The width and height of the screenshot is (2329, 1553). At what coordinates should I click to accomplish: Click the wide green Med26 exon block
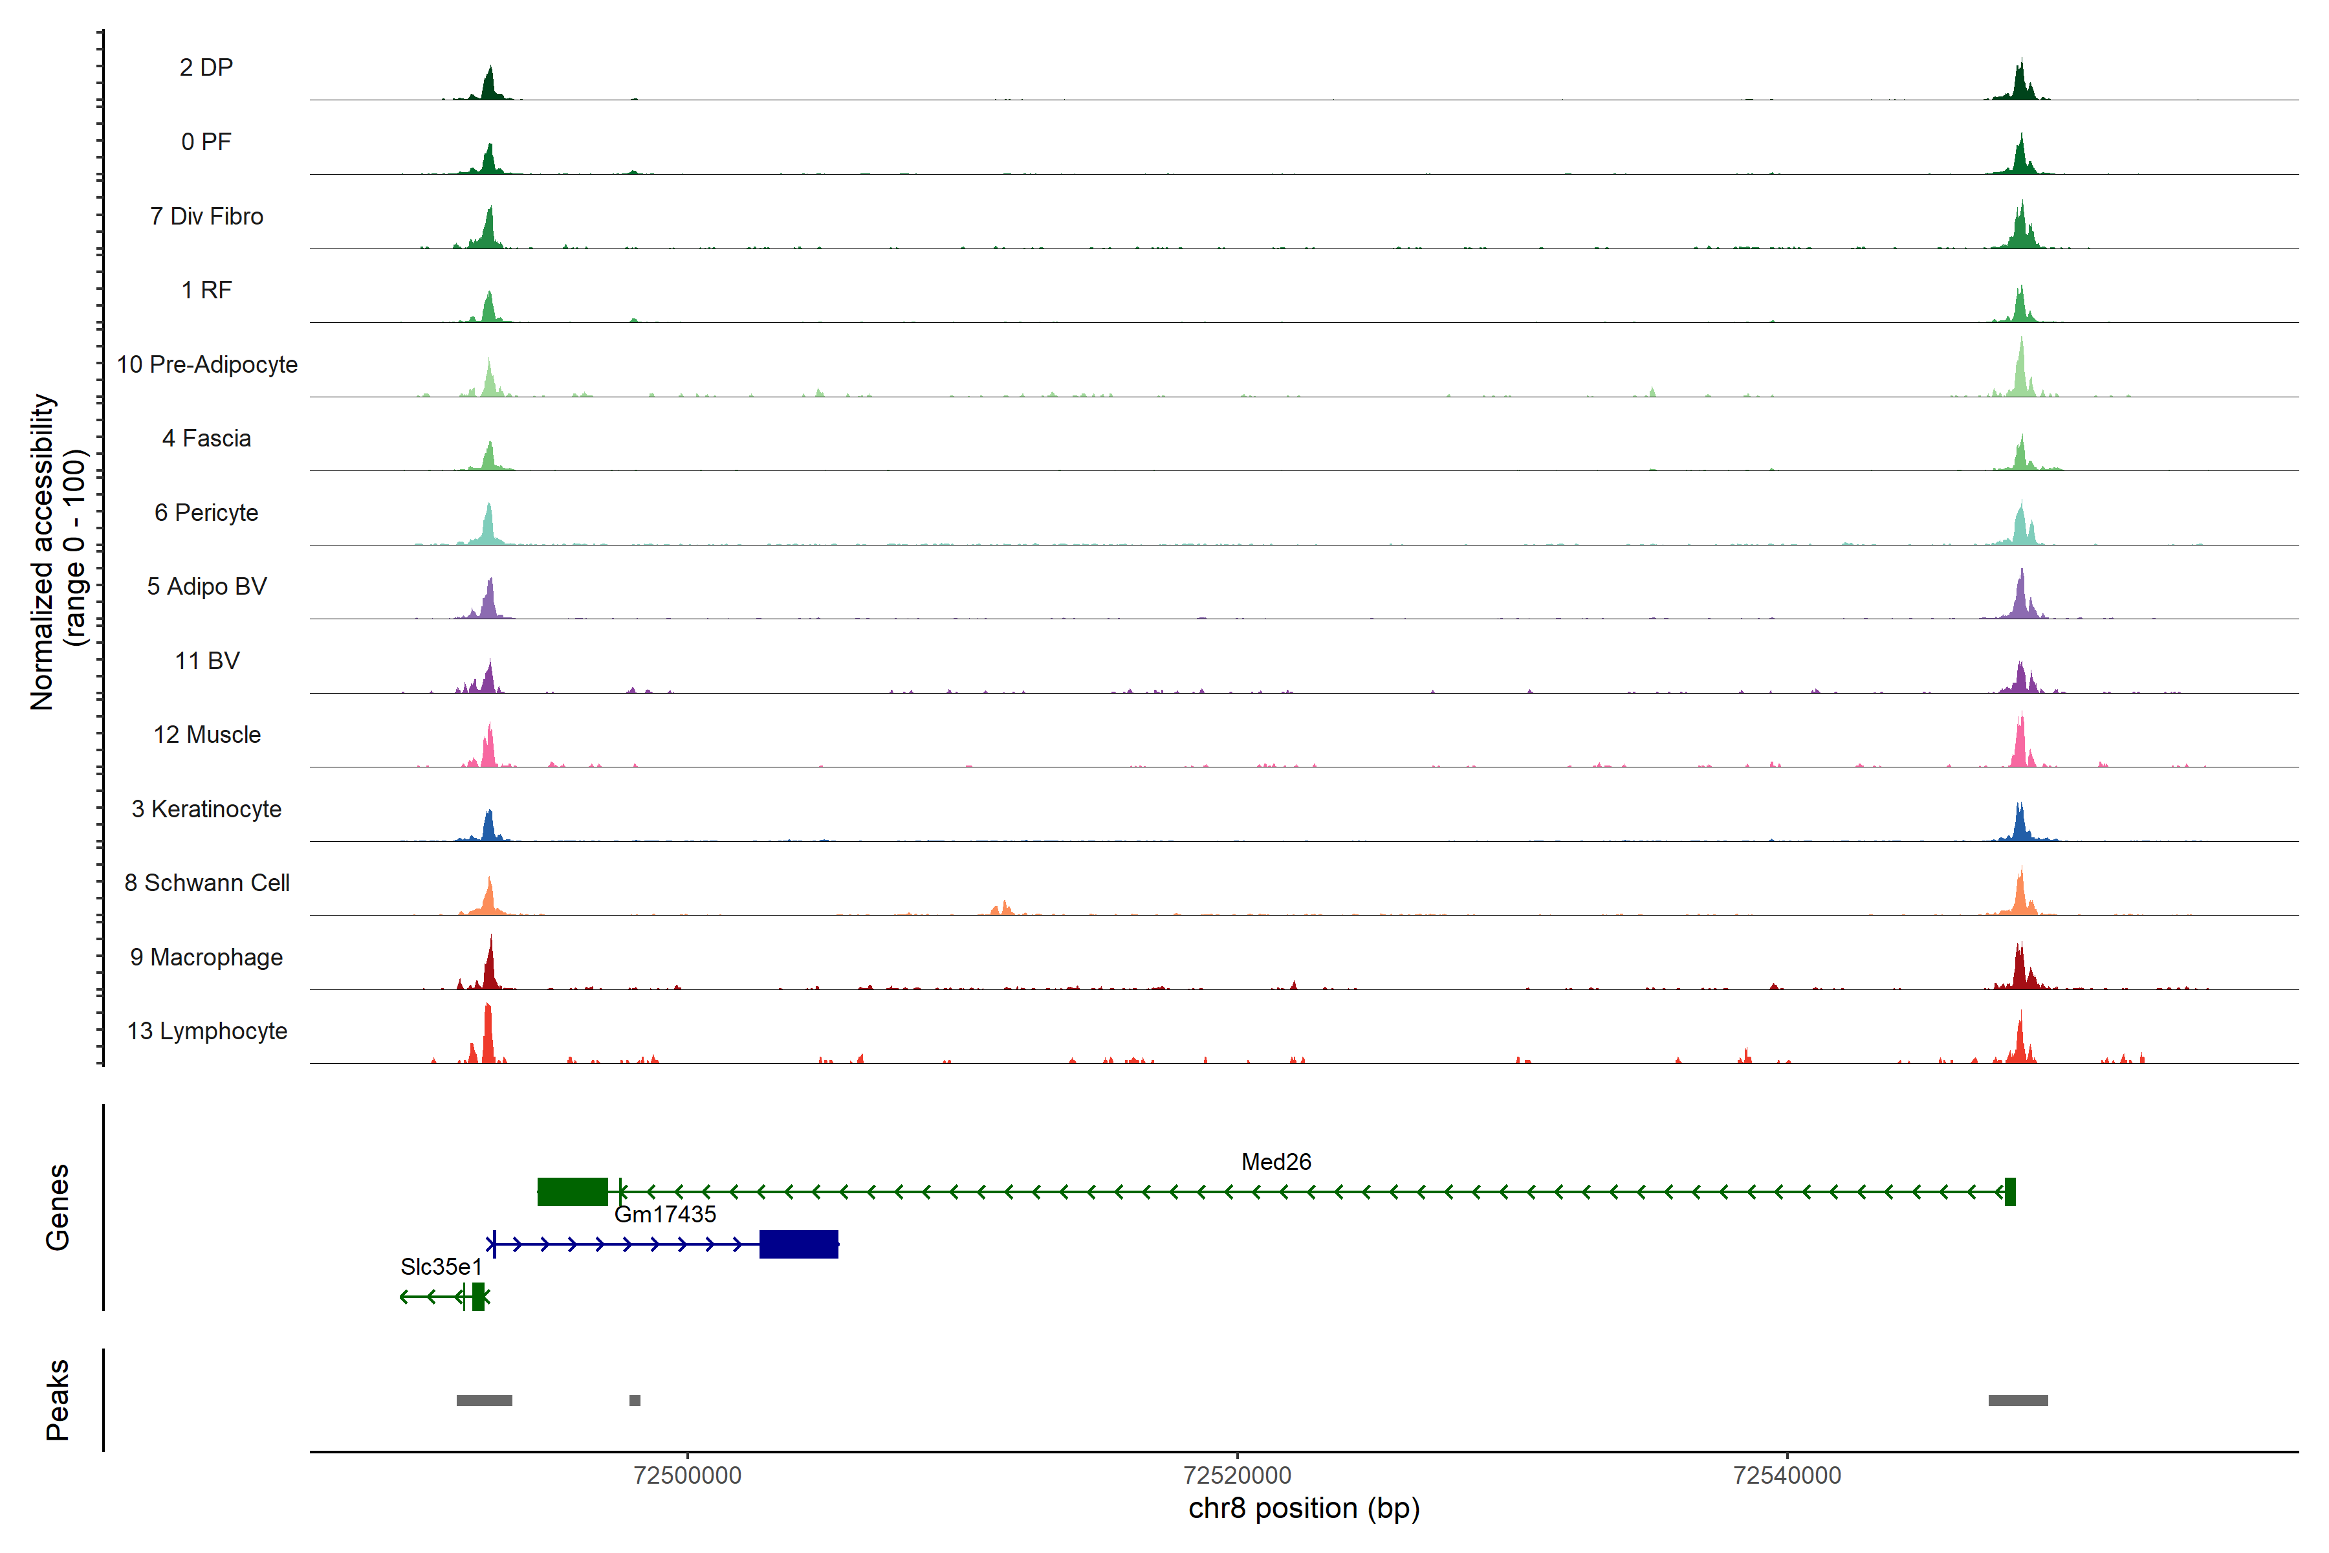[x=573, y=1191]
